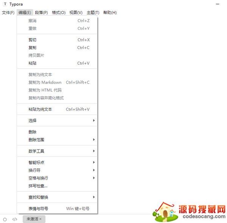The height and width of the screenshot is (223, 227).
Task: Toggle source code mode icon
Action: point(15,219)
